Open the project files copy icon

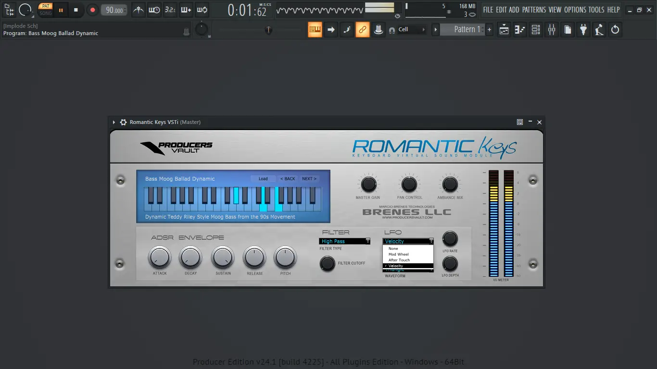[567, 30]
